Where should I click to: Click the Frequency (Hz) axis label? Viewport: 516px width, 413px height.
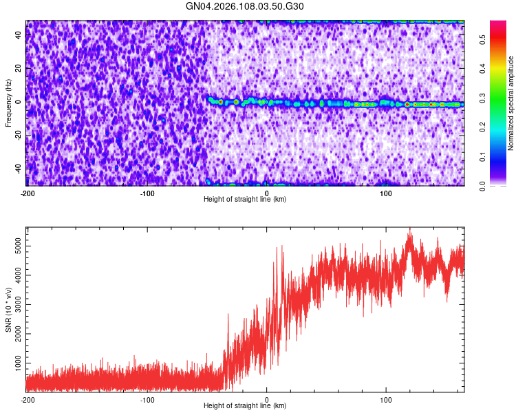point(8,103)
